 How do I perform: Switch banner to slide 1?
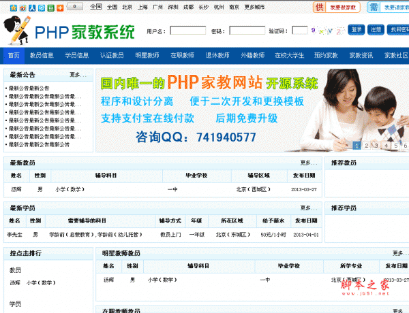pos(357,146)
